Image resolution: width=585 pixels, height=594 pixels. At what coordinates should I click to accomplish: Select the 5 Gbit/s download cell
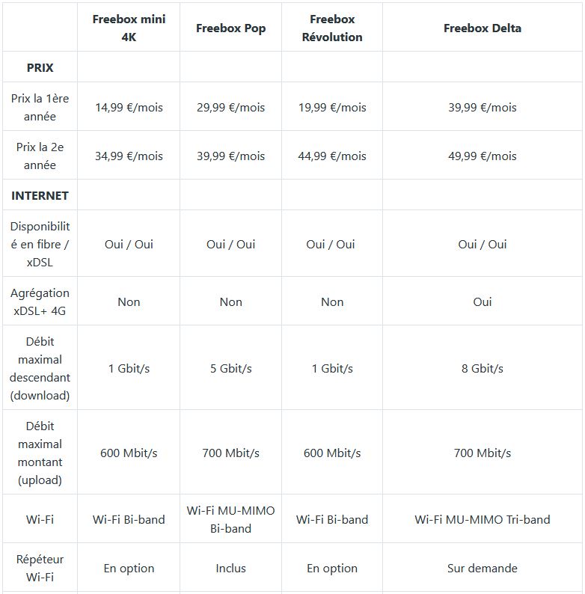click(230, 368)
